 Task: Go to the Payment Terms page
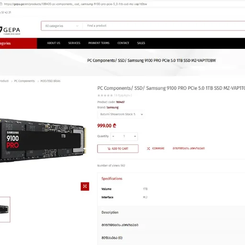(x=99, y=43)
